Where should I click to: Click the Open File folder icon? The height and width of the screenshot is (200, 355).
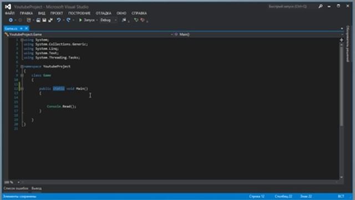click(38, 20)
